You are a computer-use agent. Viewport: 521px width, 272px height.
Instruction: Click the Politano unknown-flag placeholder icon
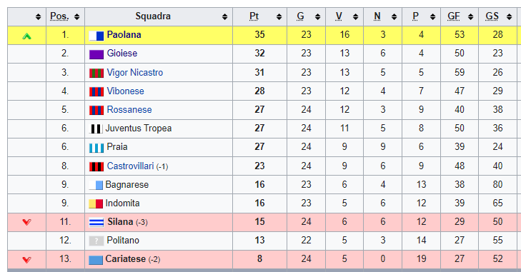pos(96,241)
